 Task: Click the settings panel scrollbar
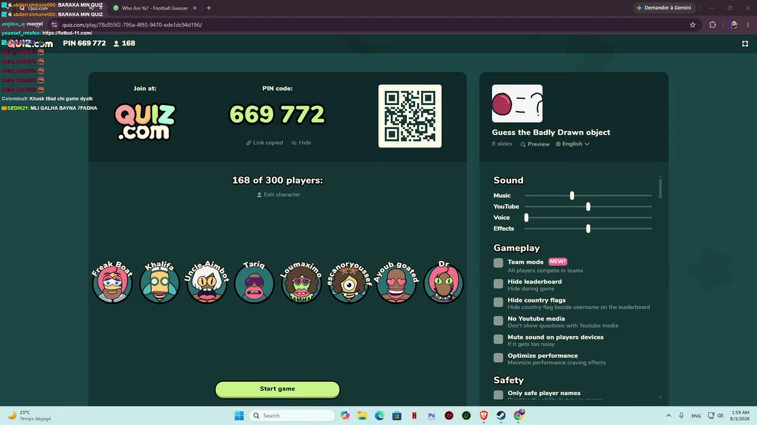click(660, 188)
